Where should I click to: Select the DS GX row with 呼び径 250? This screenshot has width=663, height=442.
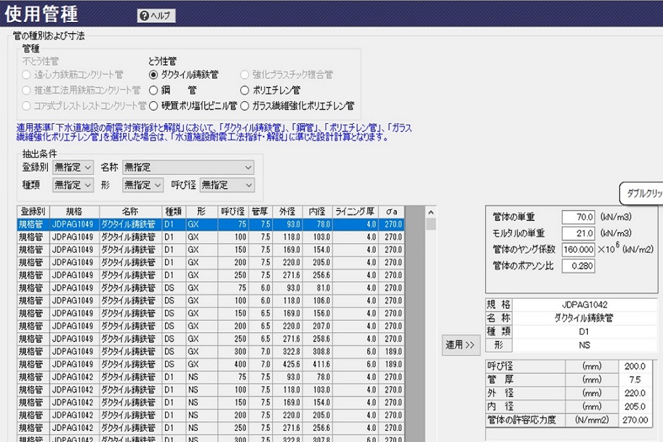(210, 339)
